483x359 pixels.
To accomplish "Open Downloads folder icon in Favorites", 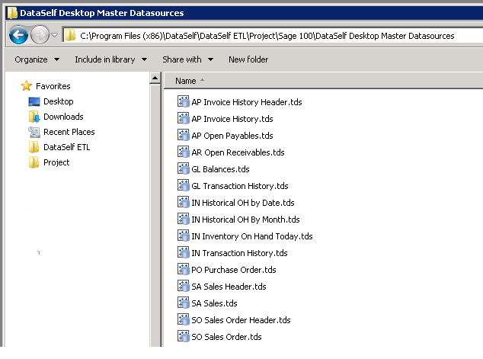I will (x=34, y=117).
